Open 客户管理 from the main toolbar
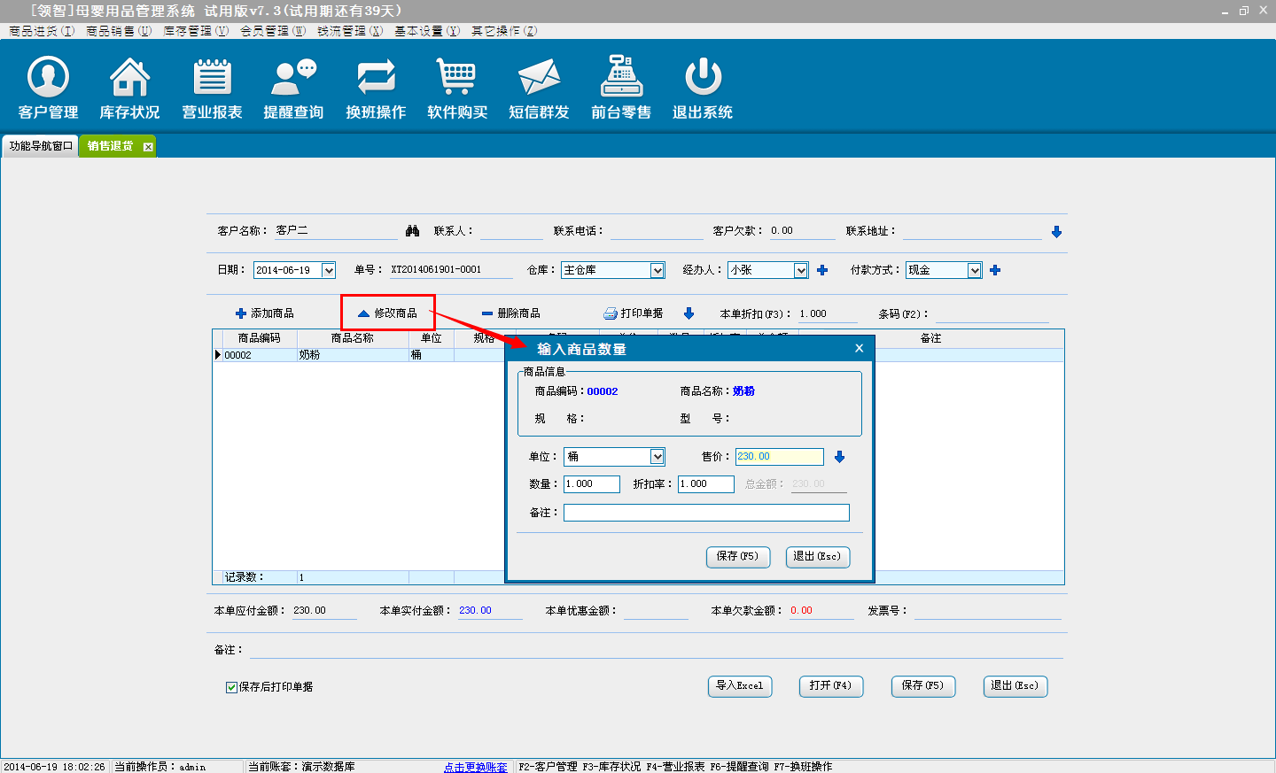The height and width of the screenshot is (773, 1276). point(48,88)
